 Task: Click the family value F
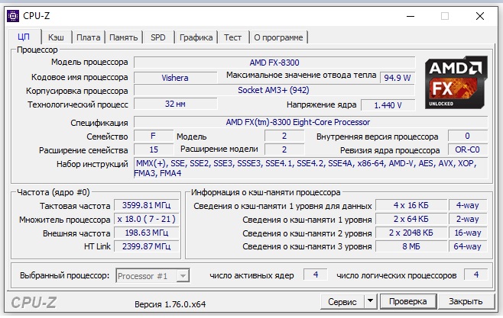[x=154, y=136]
